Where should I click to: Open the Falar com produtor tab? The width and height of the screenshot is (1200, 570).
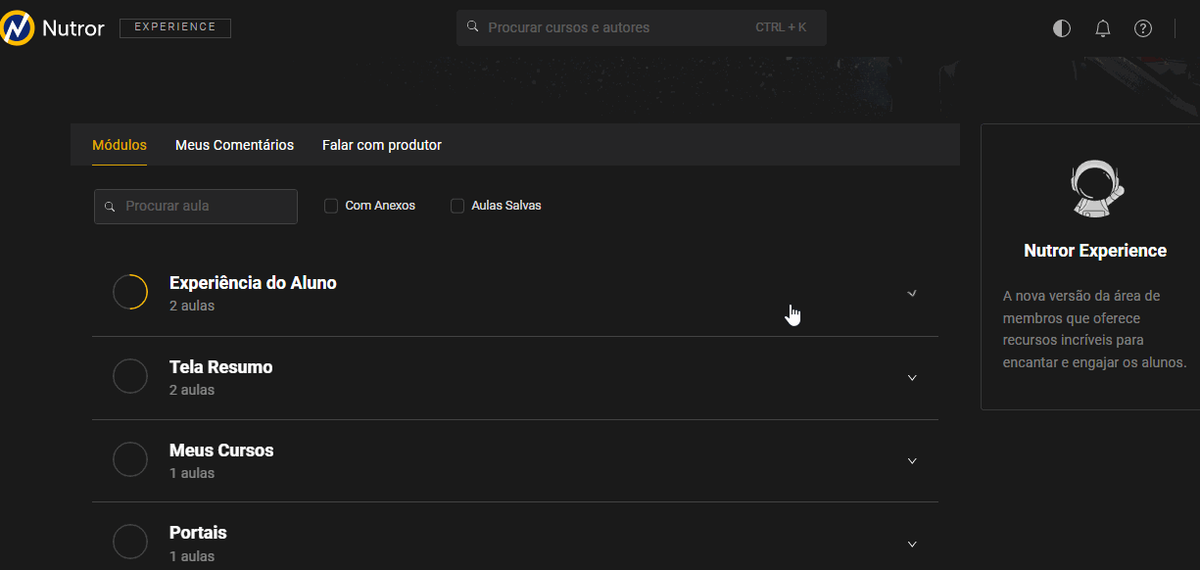coord(382,145)
